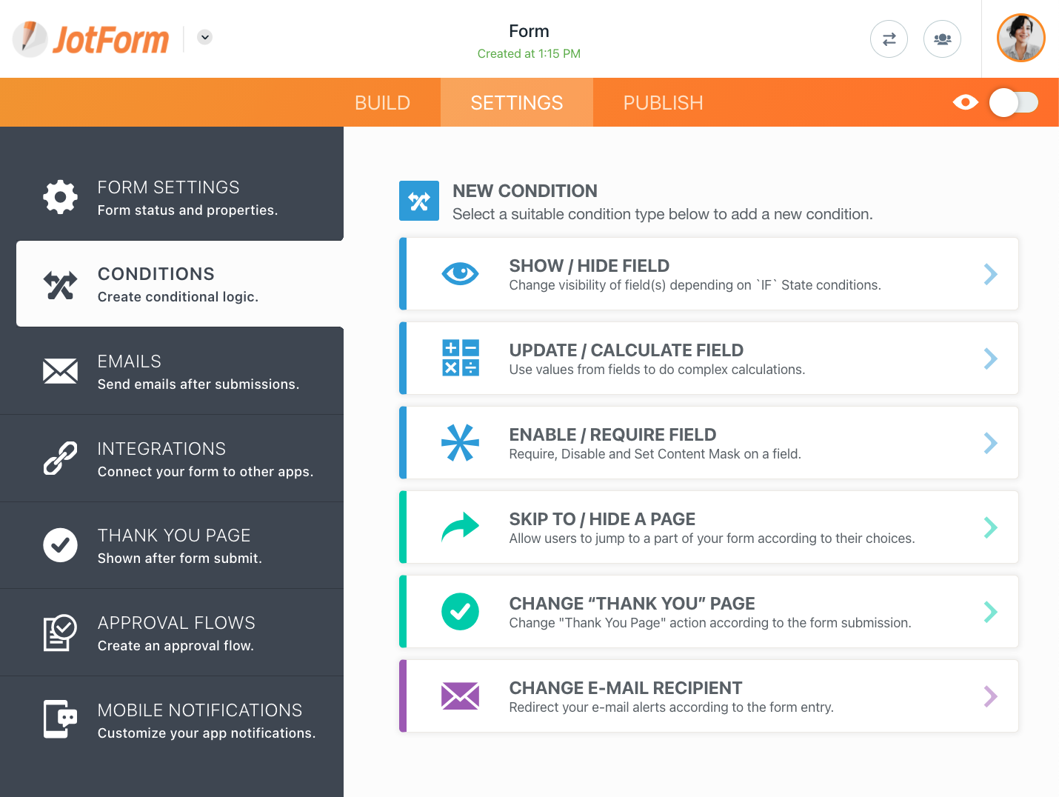1059x797 pixels.
Task: Click the swap arrows circular icon
Action: click(x=889, y=39)
